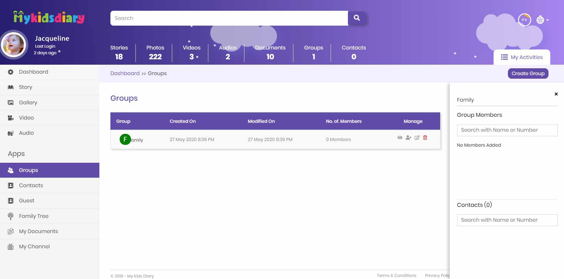This screenshot has width=564, height=279.
Task: Delete the Family group using red trash
Action: pyautogui.click(x=425, y=138)
